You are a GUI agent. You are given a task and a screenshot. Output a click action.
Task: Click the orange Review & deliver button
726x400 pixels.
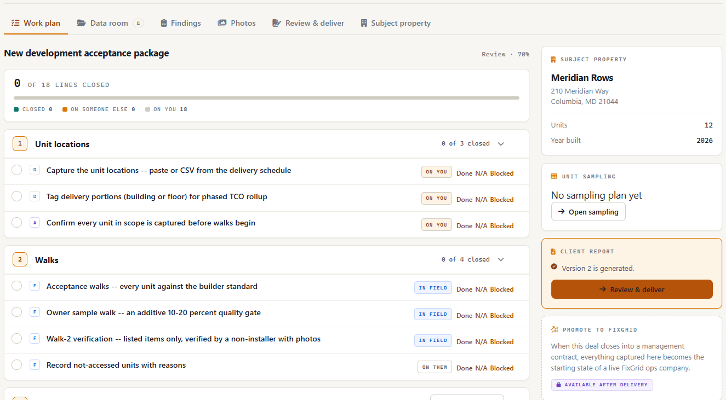coord(632,289)
